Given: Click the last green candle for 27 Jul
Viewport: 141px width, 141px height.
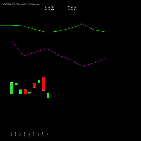Looking at the screenshot, I should [x=48, y=96].
